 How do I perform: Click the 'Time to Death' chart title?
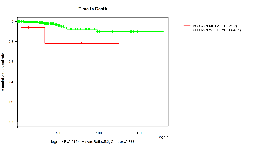[x=93, y=9]
